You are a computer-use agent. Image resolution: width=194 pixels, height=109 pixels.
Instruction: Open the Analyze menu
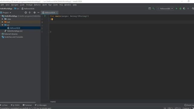click(29, 5)
